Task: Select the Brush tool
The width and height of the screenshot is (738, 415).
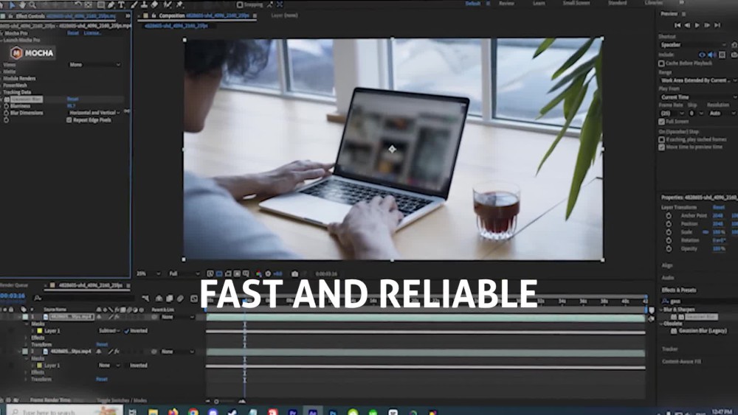Action: pos(134,4)
